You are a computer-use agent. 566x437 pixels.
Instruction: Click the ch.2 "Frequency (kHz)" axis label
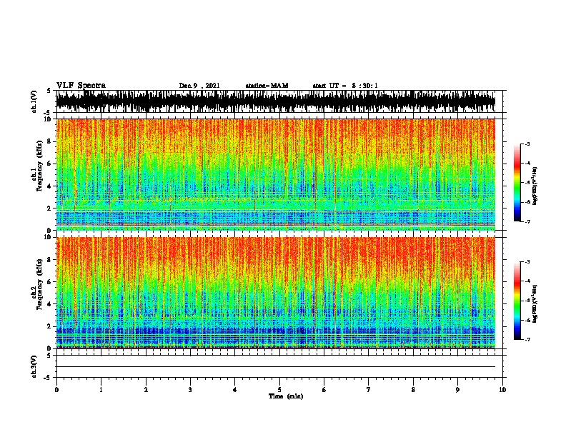tap(38, 284)
